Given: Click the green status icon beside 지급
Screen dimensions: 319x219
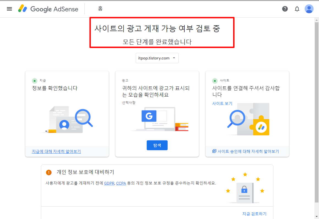Looking at the screenshot, I should coord(35,81).
